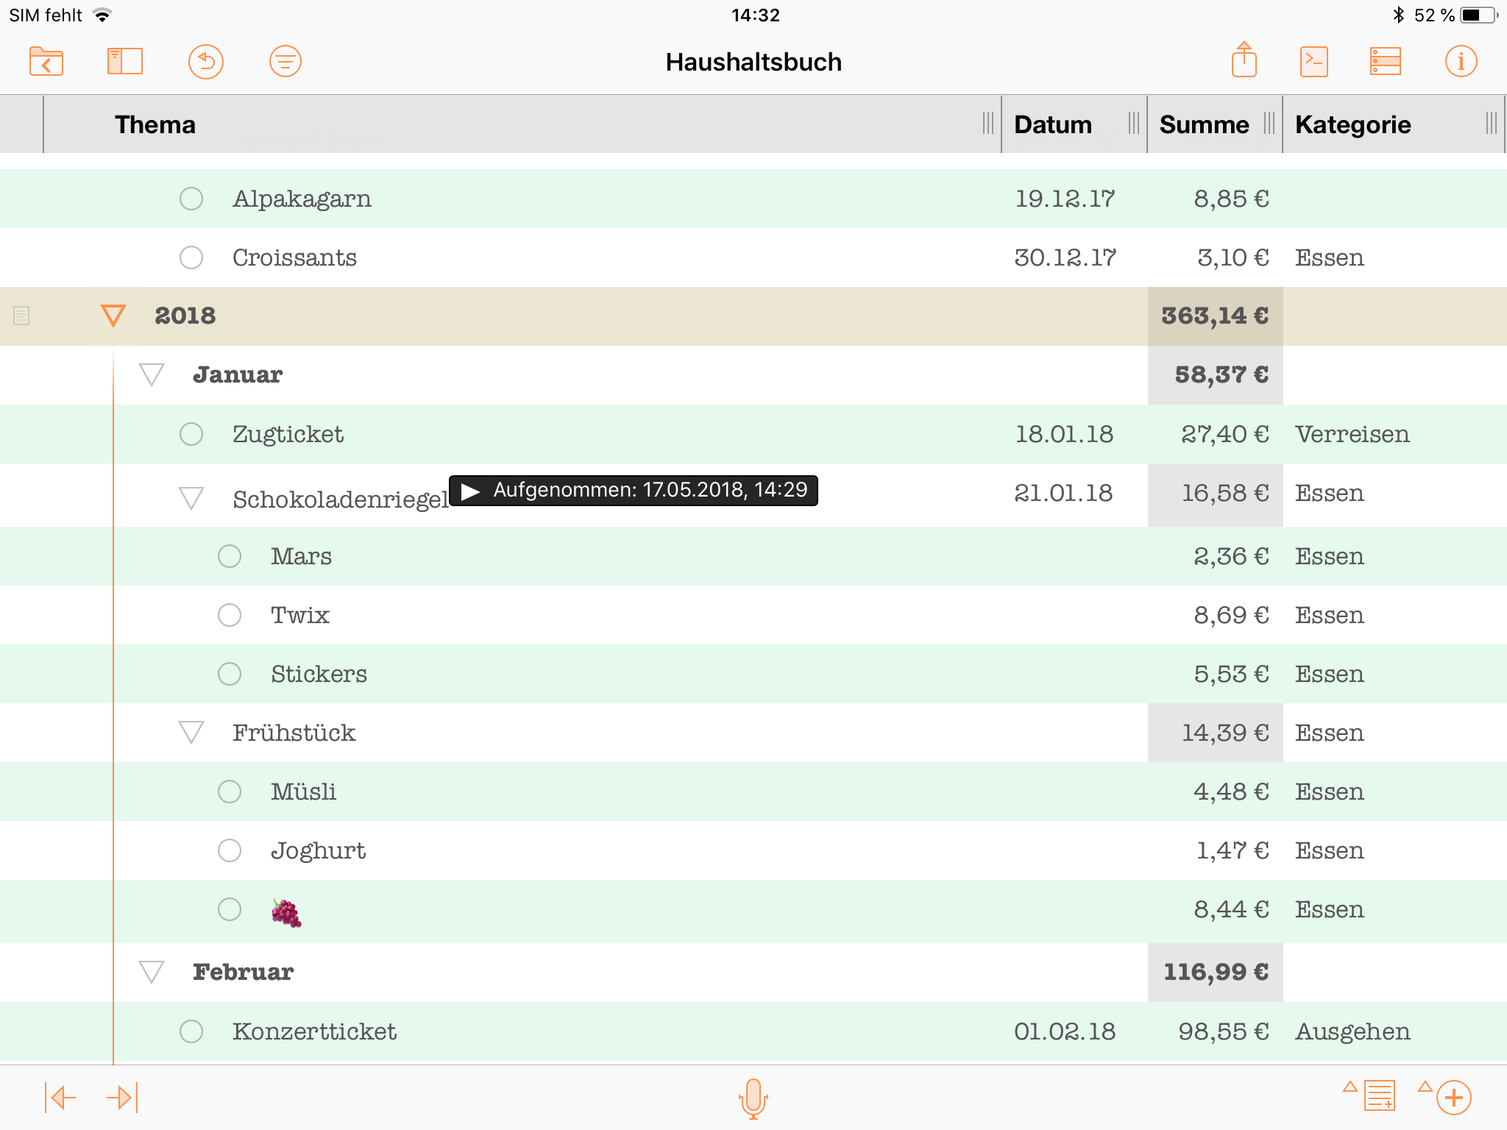This screenshot has width=1507, height=1130.
Task: Open the filter icon in toolbar
Action: point(286,61)
